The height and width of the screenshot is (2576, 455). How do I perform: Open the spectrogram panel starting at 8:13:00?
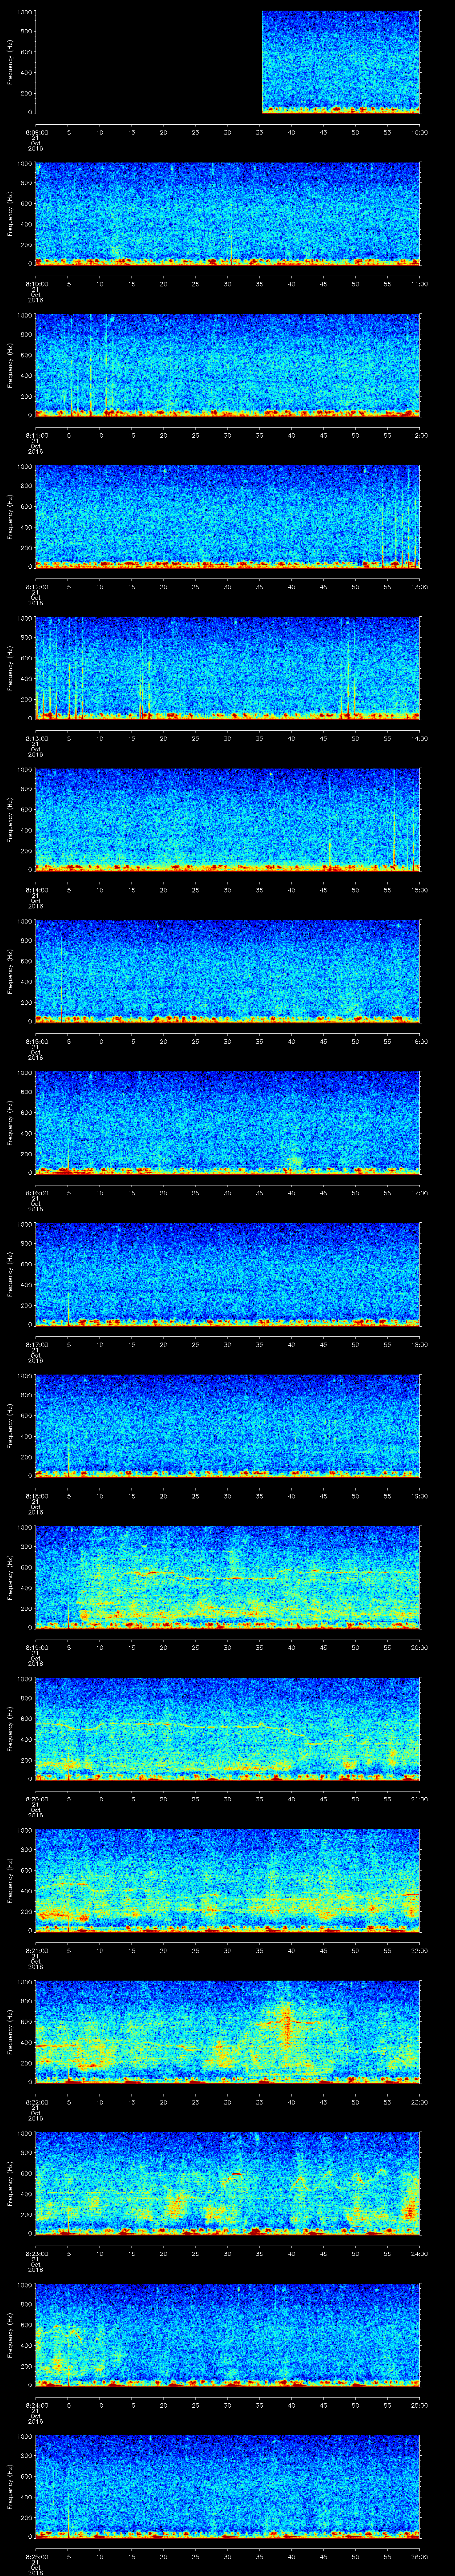tap(228, 668)
